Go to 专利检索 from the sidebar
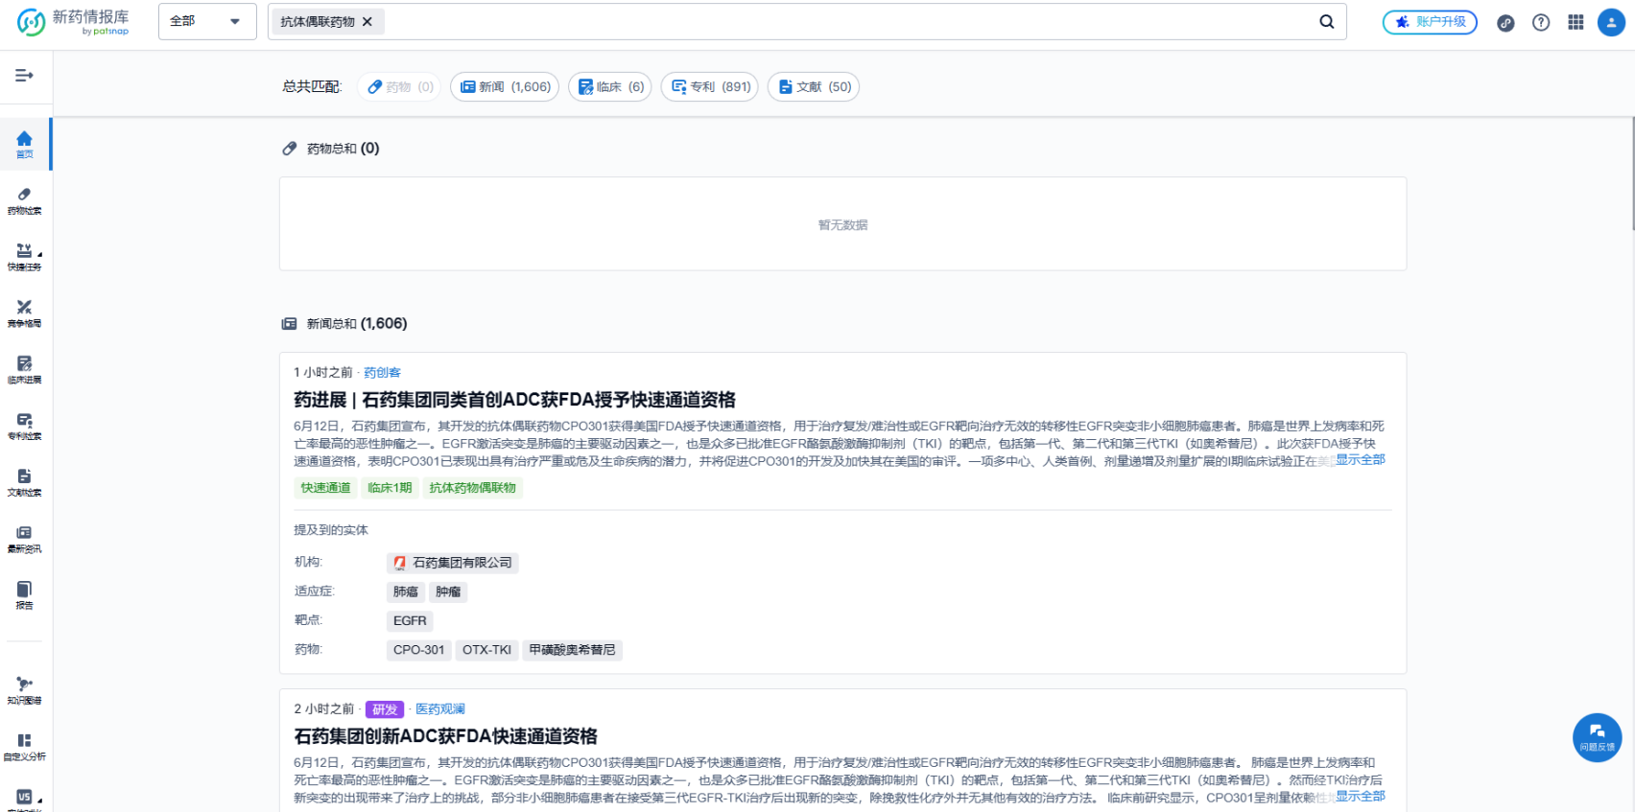 coord(25,426)
